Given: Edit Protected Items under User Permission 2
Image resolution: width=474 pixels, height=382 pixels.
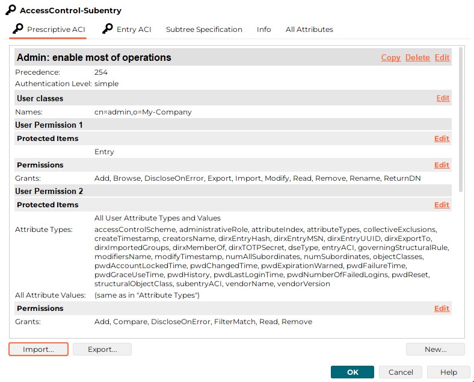Looking at the screenshot, I should click(x=442, y=205).
